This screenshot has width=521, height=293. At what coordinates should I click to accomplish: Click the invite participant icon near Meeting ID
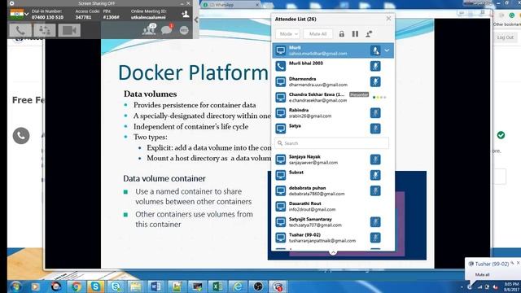point(186,14)
